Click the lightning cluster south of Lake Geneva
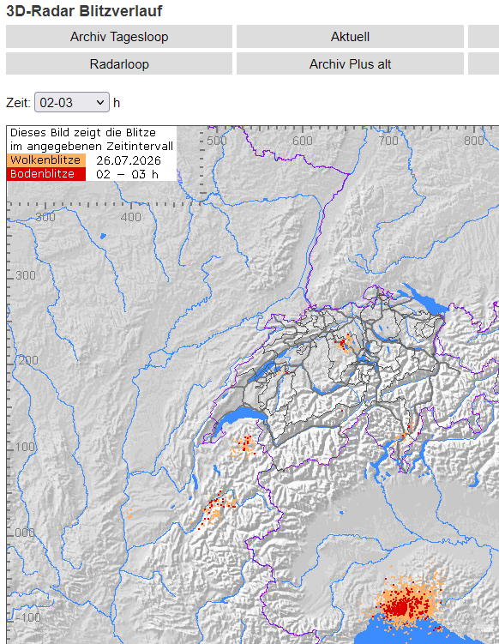 [x=244, y=447]
